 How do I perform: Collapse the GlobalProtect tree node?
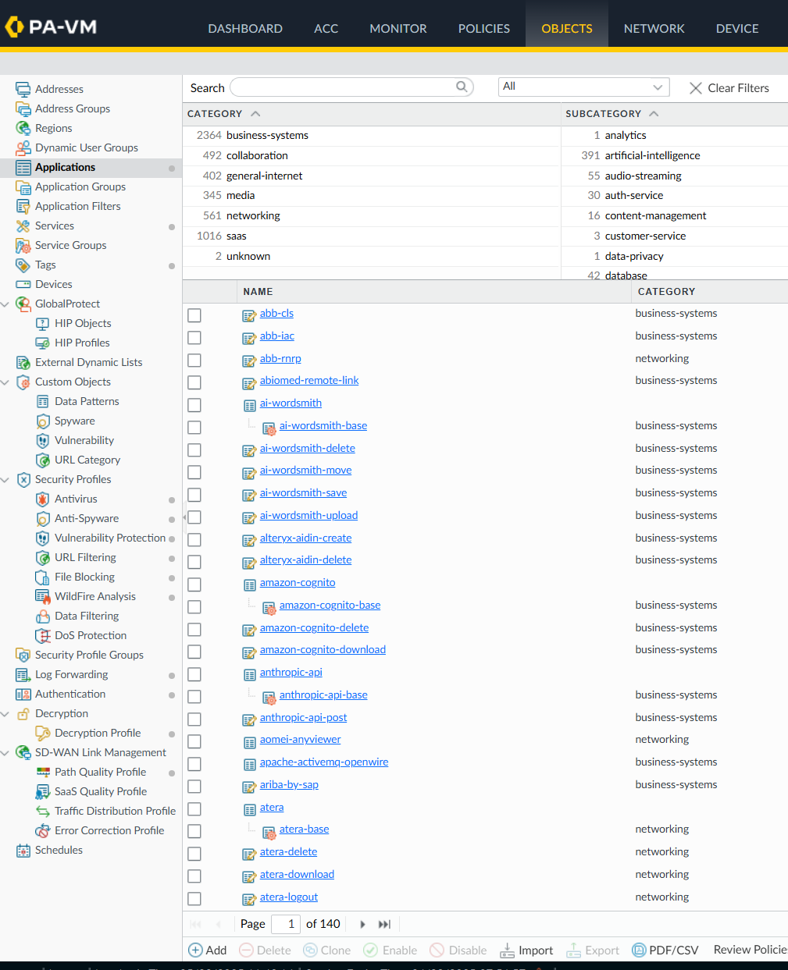(x=5, y=304)
